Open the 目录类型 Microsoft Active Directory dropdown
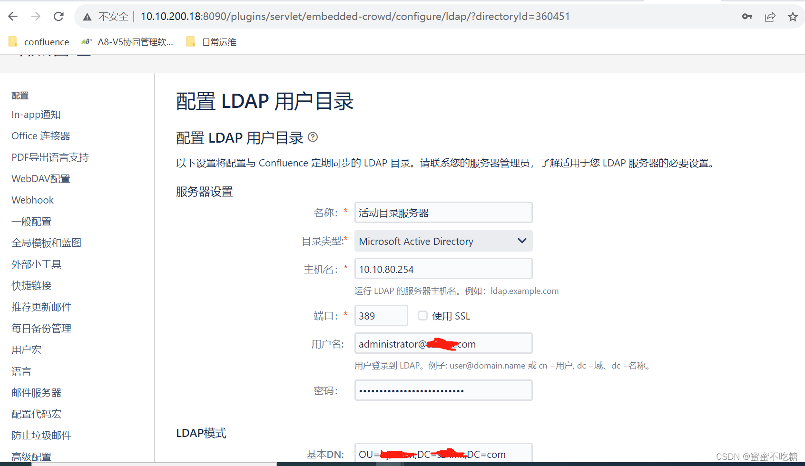805x466 pixels. click(443, 241)
